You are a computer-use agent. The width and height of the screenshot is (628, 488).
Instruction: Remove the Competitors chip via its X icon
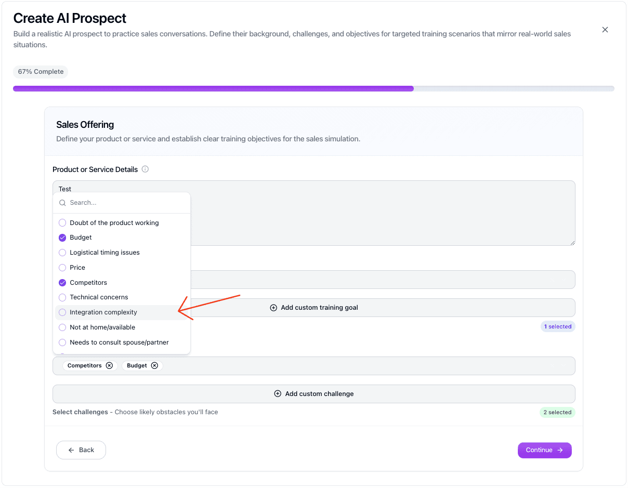[109, 365]
